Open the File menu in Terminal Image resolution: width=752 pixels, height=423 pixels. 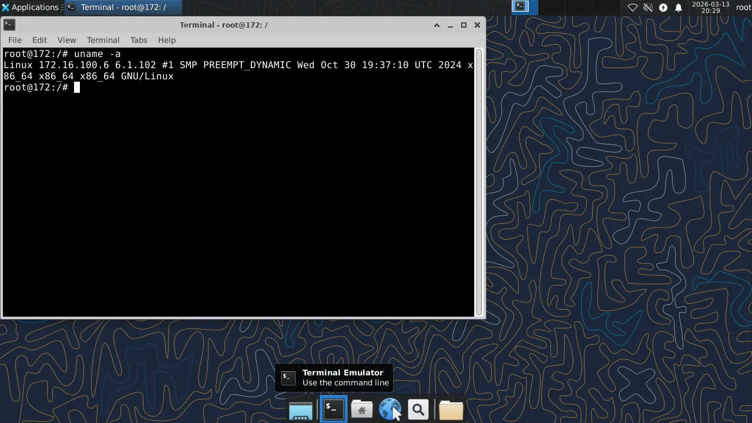[14, 40]
